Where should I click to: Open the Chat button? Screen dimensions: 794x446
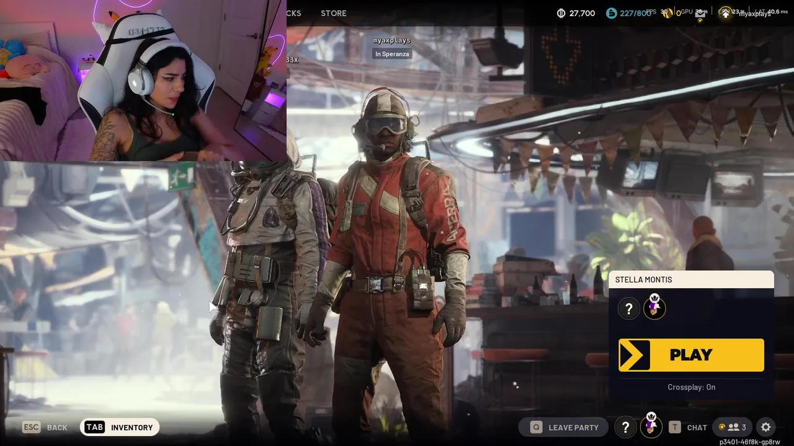[x=687, y=427]
